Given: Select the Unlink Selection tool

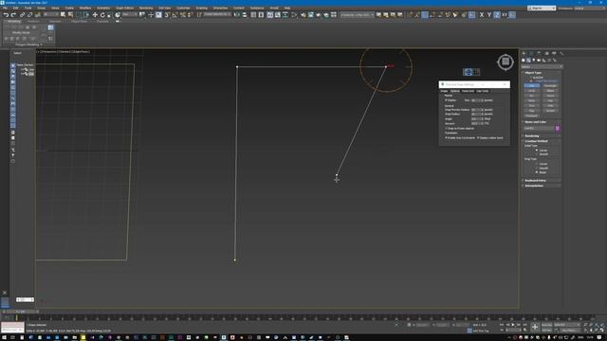Looking at the screenshot, I should coord(29,15).
